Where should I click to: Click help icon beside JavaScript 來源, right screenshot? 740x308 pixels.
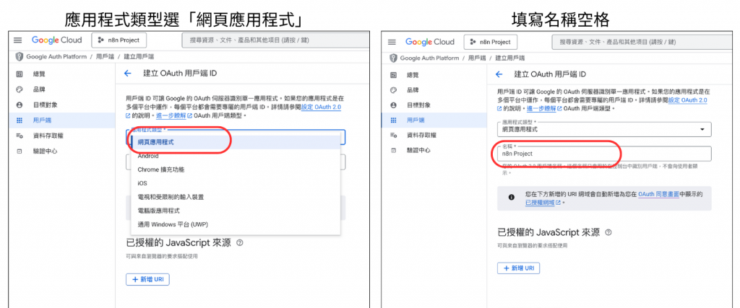[x=608, y=232]
